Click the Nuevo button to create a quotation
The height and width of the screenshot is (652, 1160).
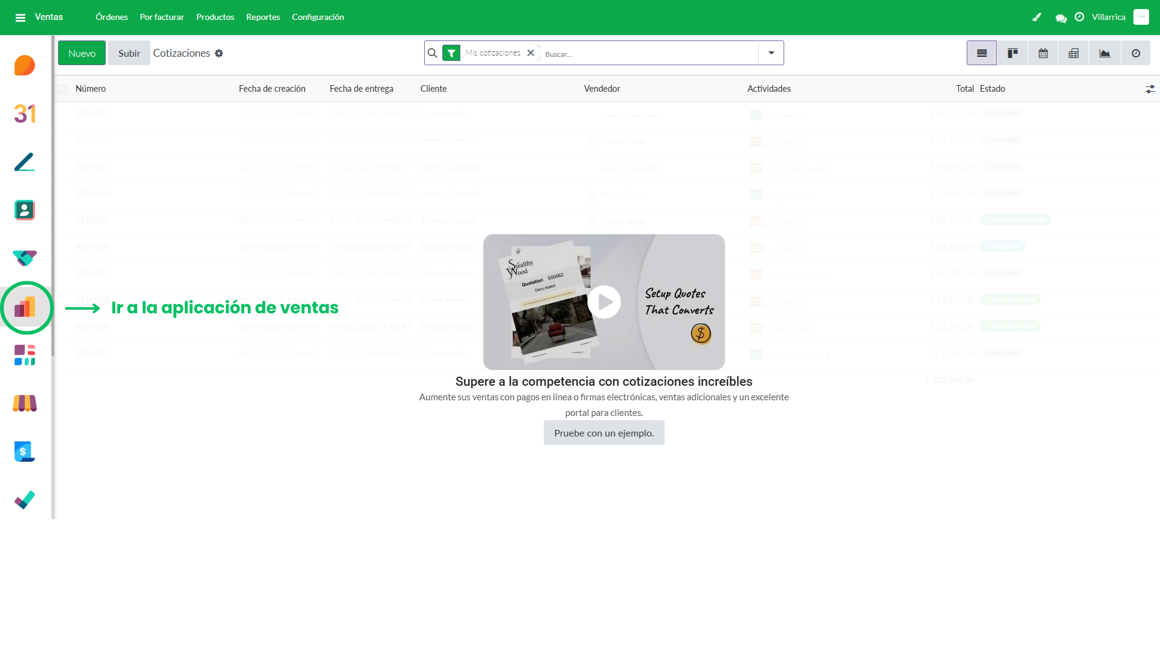coord(82,53)
